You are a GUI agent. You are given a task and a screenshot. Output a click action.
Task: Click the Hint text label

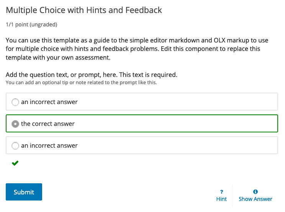point(221,199)
